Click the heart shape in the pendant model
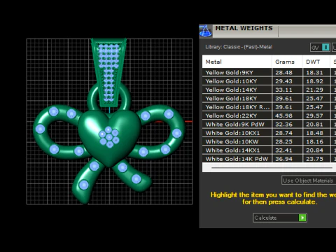Viewport: 336px width, 252px height. point(109,138)
